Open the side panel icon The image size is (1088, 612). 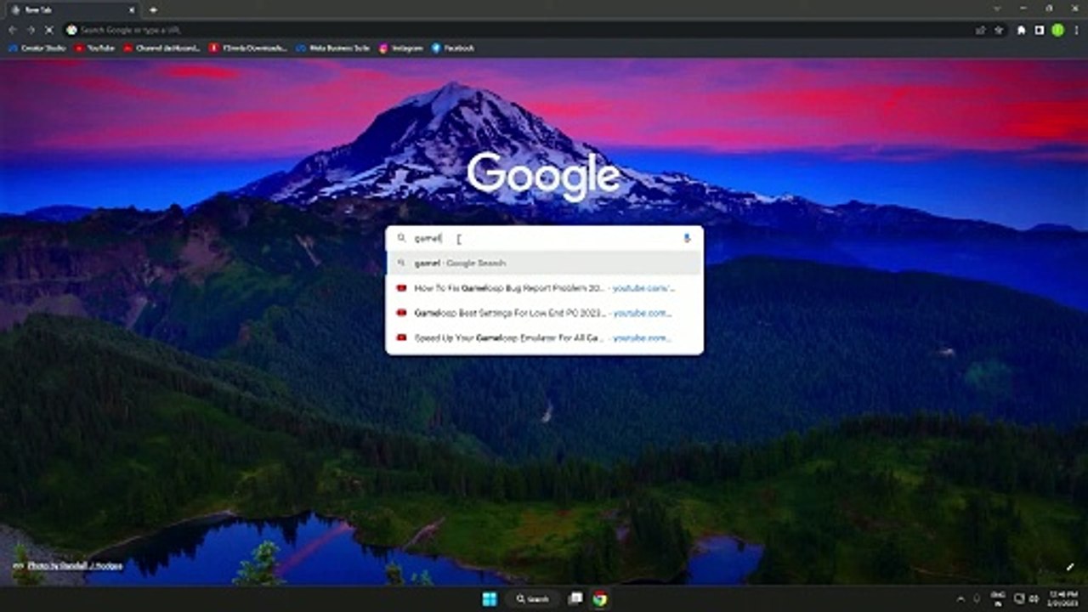click(1039, 30)
